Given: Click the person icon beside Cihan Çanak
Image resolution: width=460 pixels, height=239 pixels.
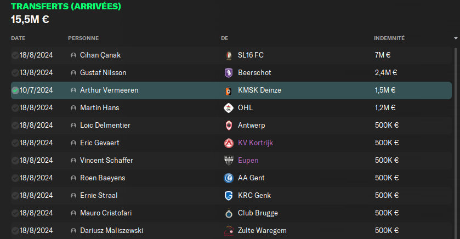Looking at the screenshot, I should pyautogui.click(x=73, y=55).
